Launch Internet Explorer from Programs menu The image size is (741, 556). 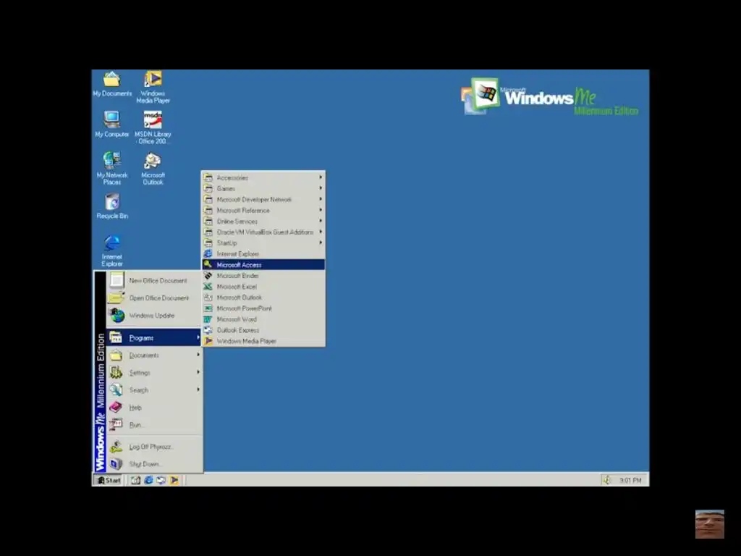pyautogui.click(x=263, y=254)
